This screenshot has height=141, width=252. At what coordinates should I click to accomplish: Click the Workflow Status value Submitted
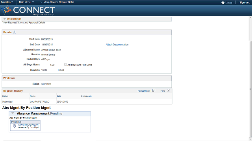[46, 84]
